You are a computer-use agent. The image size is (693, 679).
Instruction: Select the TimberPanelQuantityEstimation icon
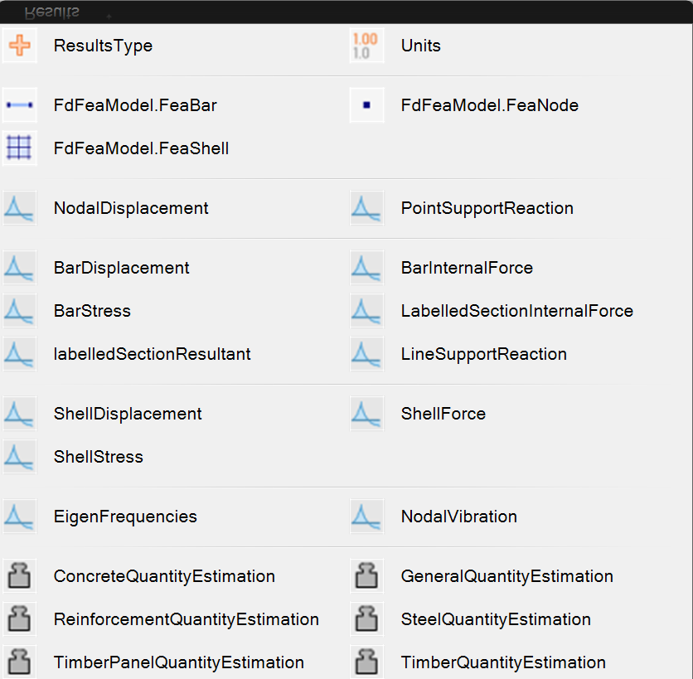[20, 662]
